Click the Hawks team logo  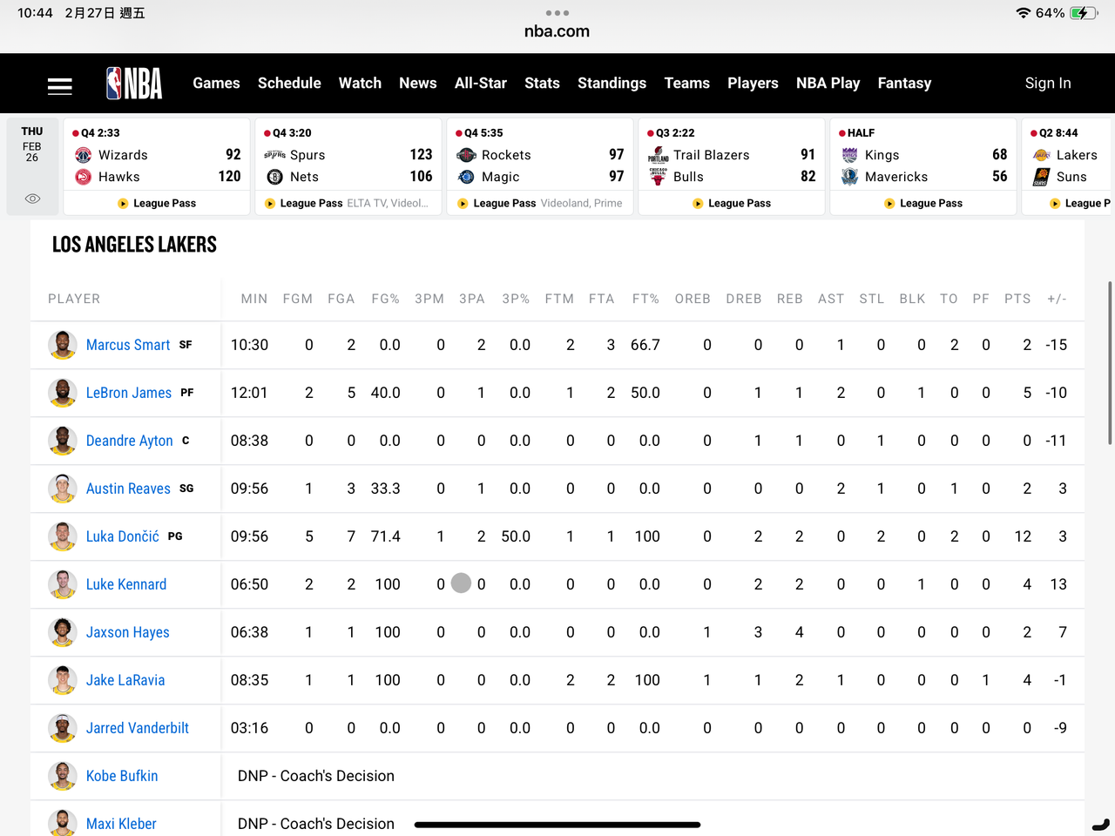click(84, 177)
